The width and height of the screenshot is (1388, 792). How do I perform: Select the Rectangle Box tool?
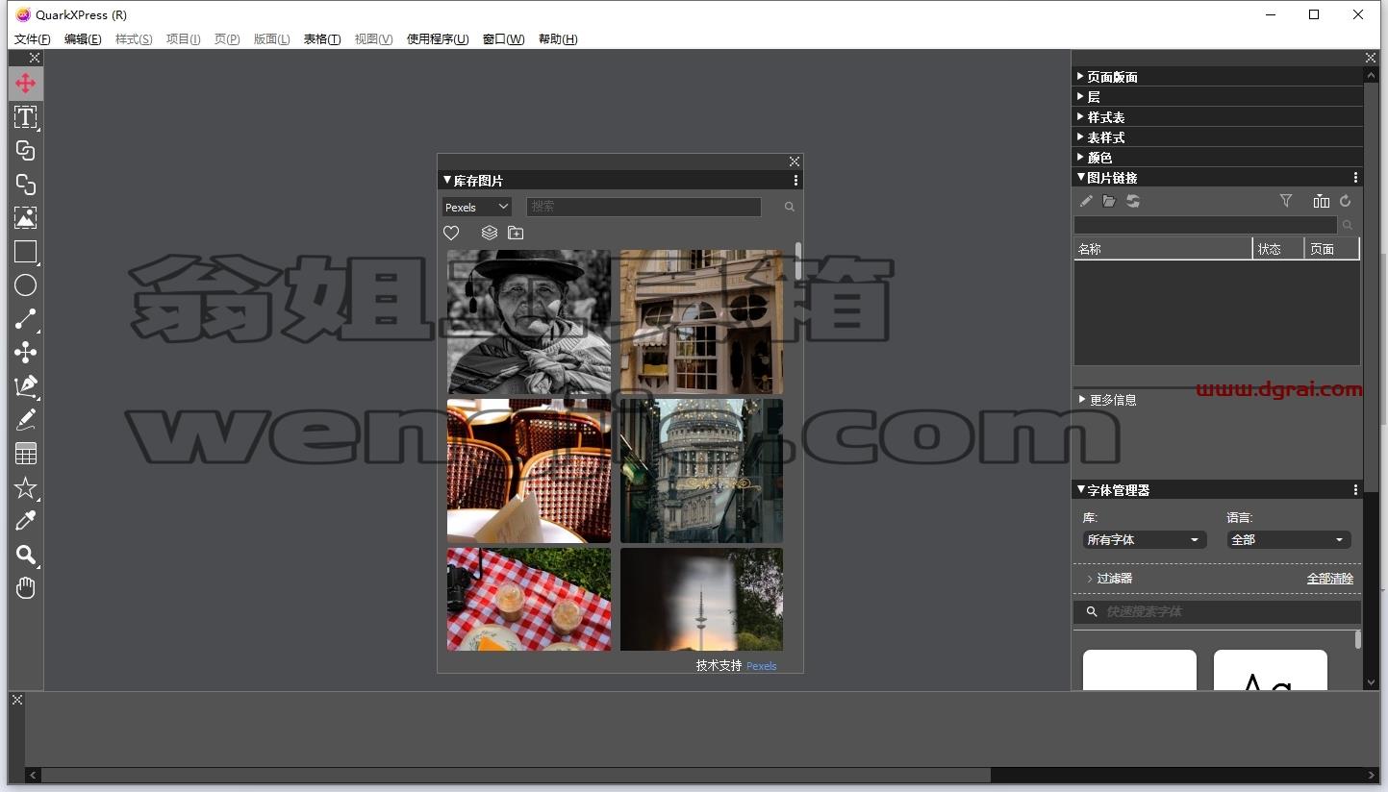coord(26,252)
